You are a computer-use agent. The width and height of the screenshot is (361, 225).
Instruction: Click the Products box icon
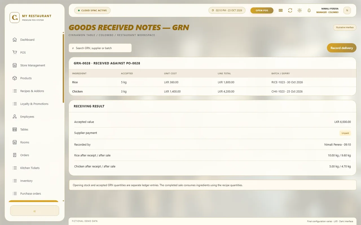[x=15, y=78]
